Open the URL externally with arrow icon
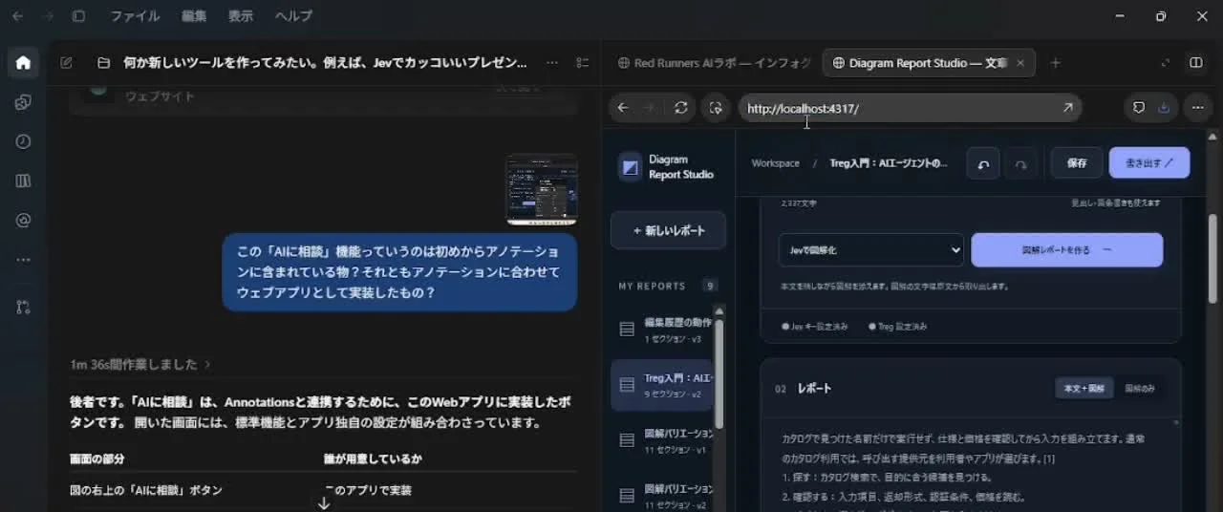 click(1067, 108)
